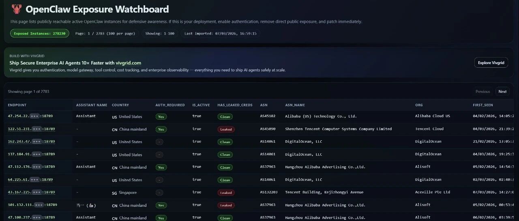519x221 pixels.
Task: Click Showing page 1 of 2783 text
Action: tap(28, 92)
